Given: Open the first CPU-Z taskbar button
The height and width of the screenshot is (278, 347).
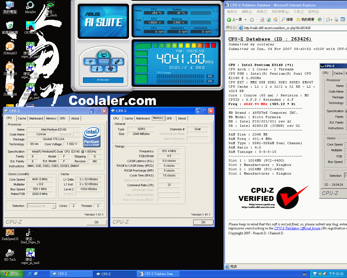Looking at the screenshot, I should 71,274.
